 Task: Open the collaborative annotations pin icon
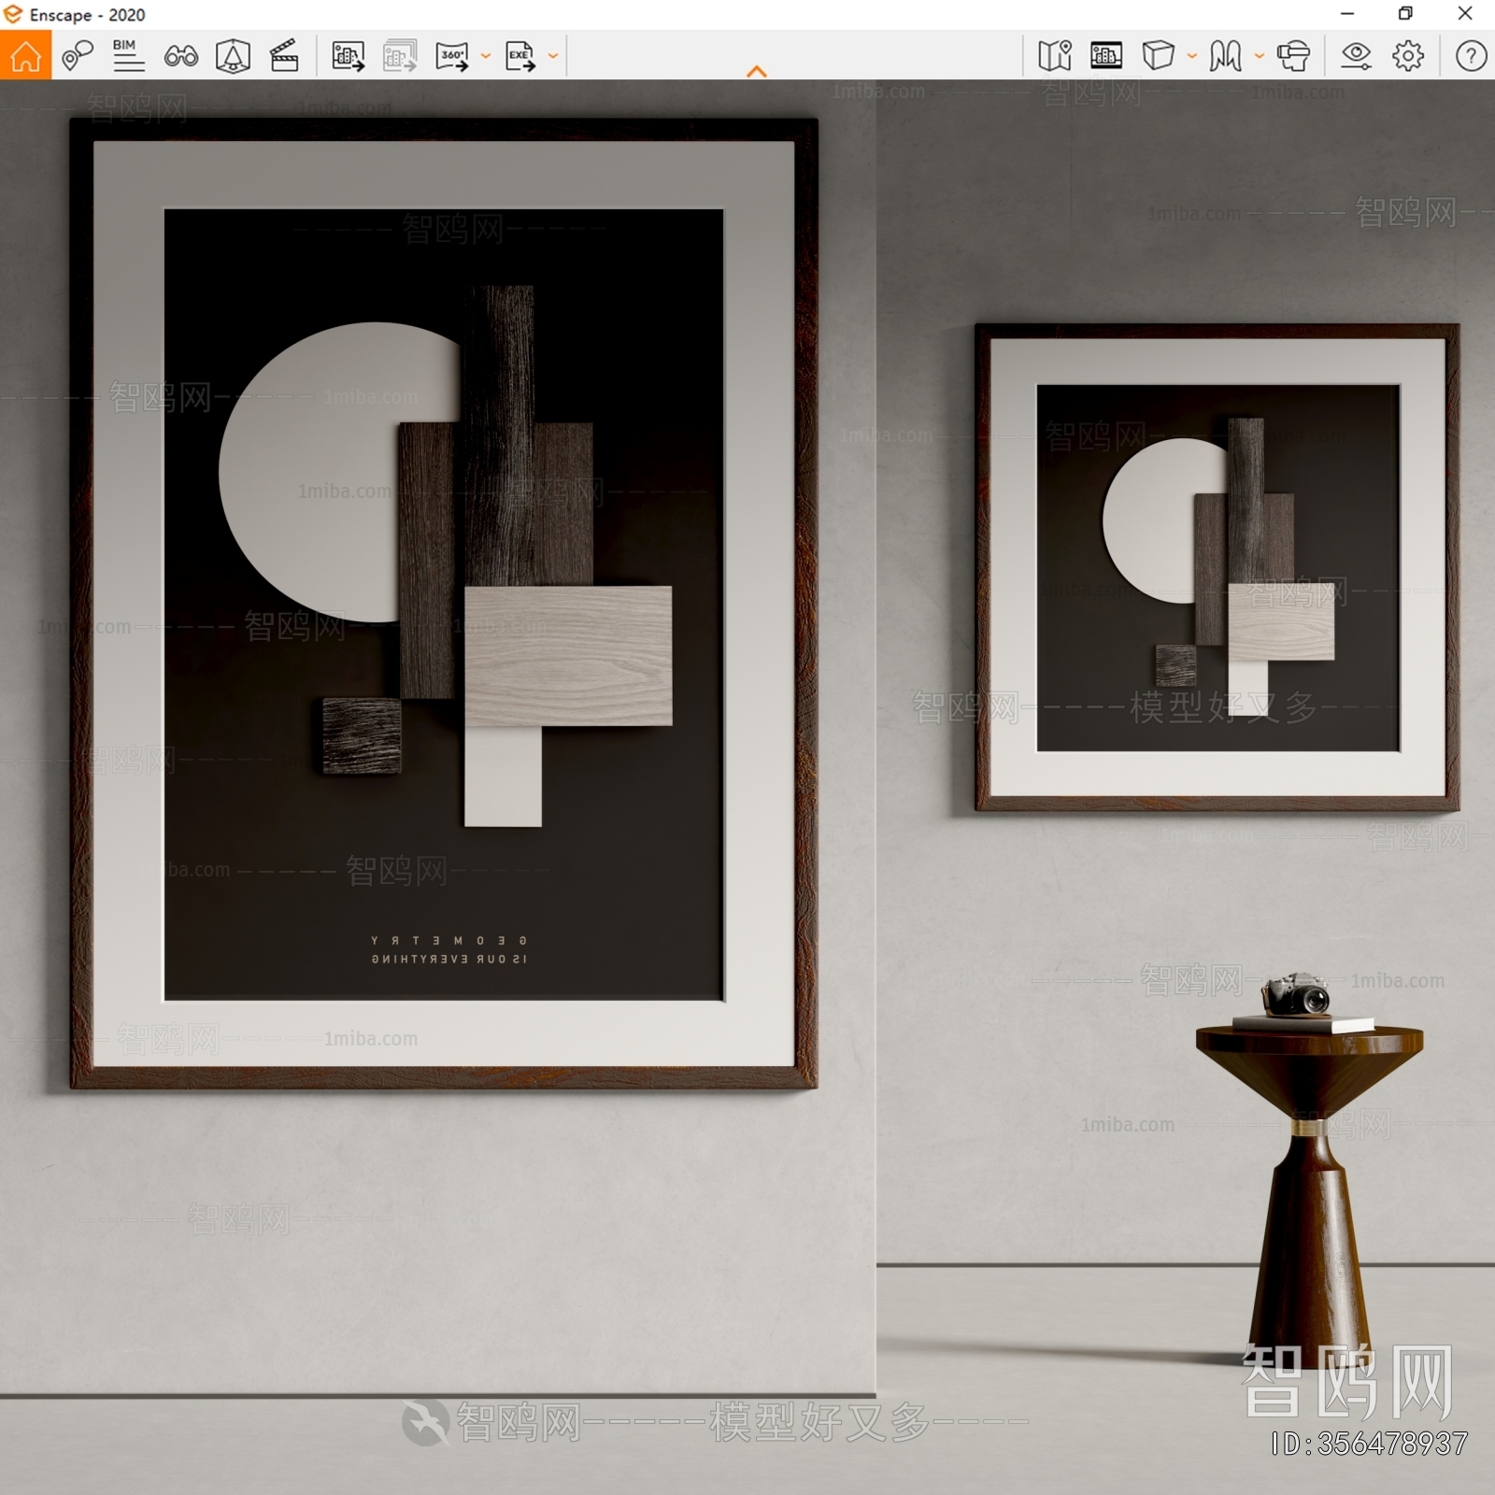[78, 56]
